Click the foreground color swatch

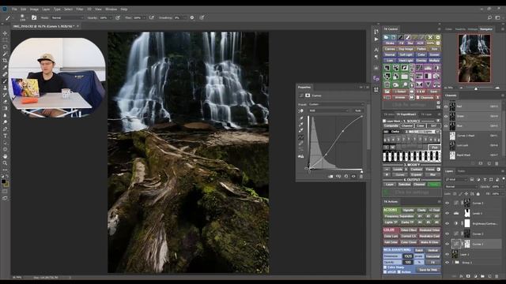3,181
